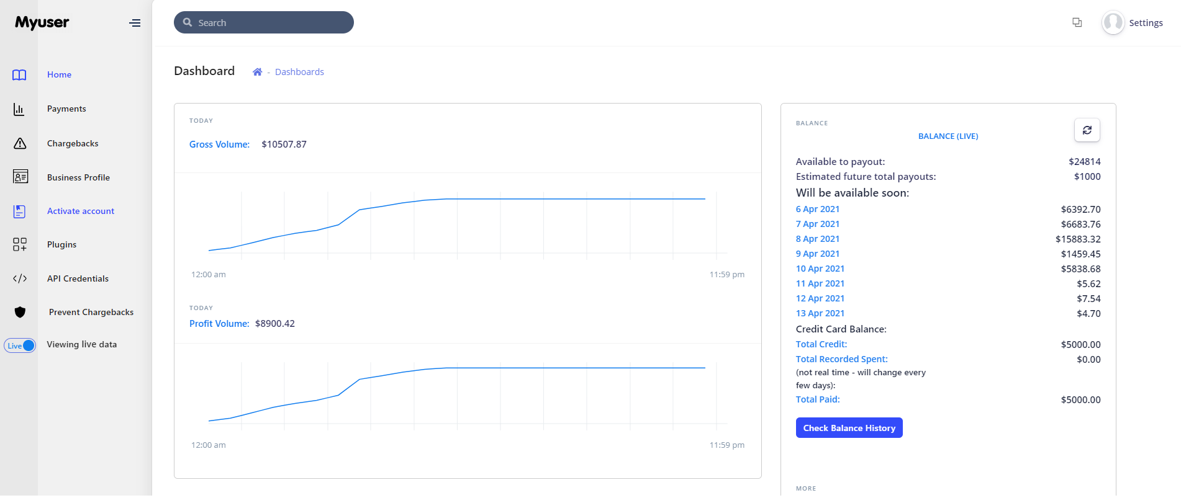Click the windows icon beside user avatar
The image size is (1181, 503).
coord(1077,23)
